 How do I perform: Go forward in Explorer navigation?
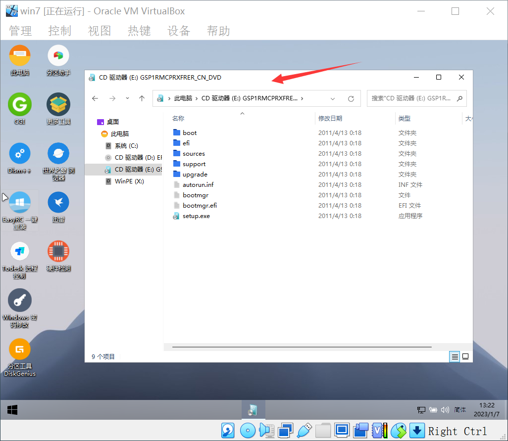(x=112, y=98)
